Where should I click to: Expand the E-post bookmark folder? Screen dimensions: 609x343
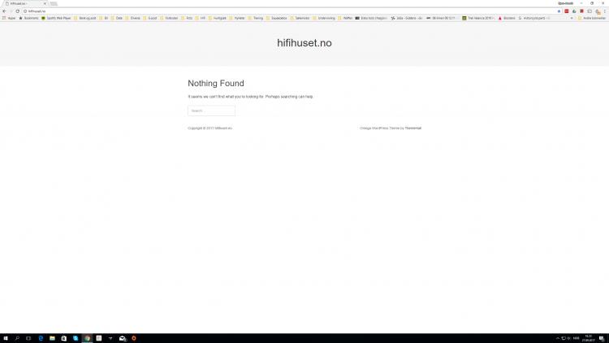150,18
